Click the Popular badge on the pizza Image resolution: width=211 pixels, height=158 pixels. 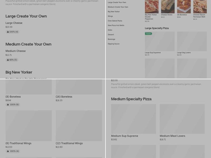(148, 34)
